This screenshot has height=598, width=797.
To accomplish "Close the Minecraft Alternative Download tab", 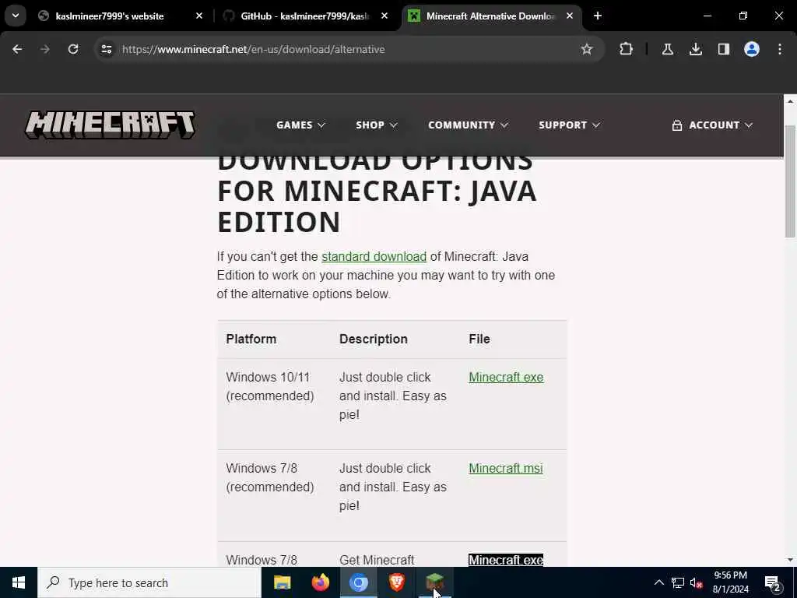I will 570,16.
